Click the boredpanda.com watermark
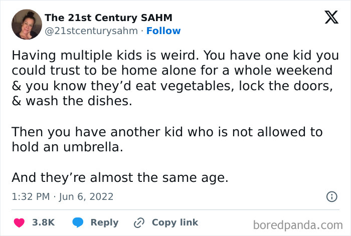The image size is (351, 236). pos(299,224)
